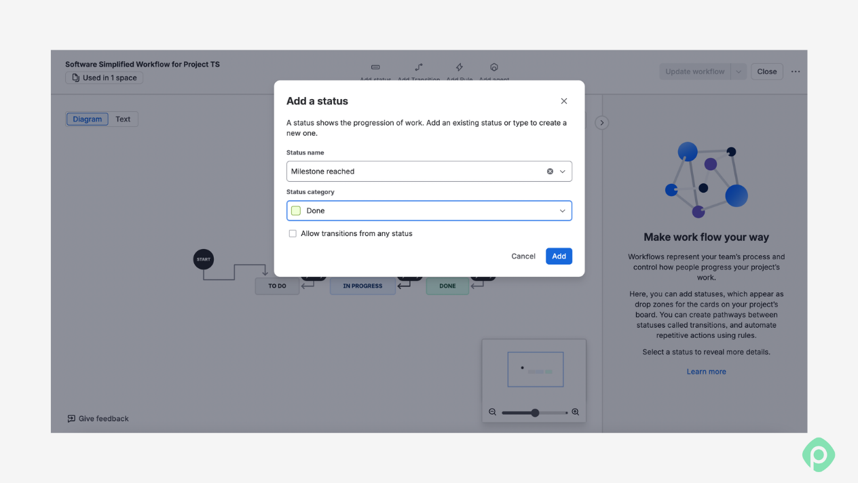858x483 pixels.
Task: Click the workflow title text
Action: tap(143, 64)
